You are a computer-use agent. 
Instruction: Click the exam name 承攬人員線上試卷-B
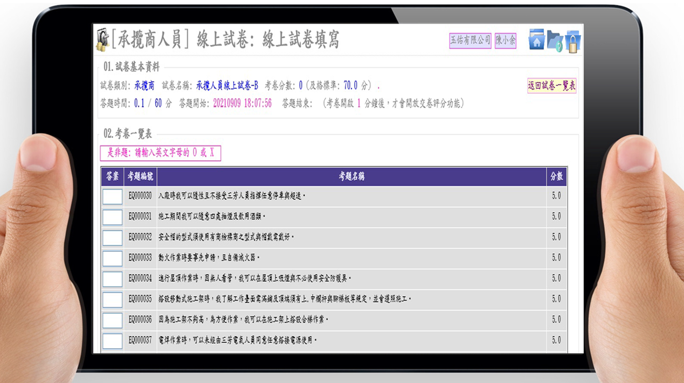(x=227, y=86)
